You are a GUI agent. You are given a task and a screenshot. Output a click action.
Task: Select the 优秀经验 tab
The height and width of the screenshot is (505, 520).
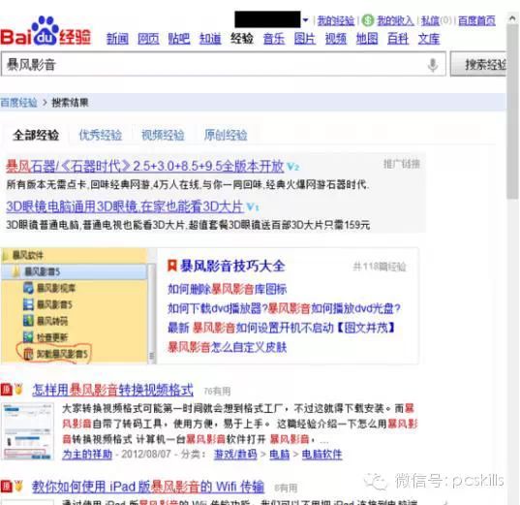point(101,135)
